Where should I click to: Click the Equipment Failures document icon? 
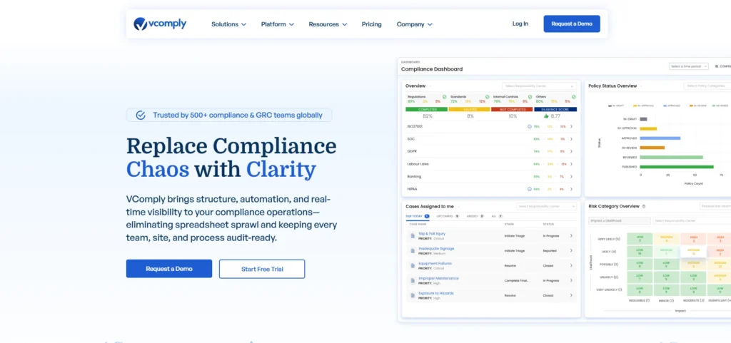[413, 266]
